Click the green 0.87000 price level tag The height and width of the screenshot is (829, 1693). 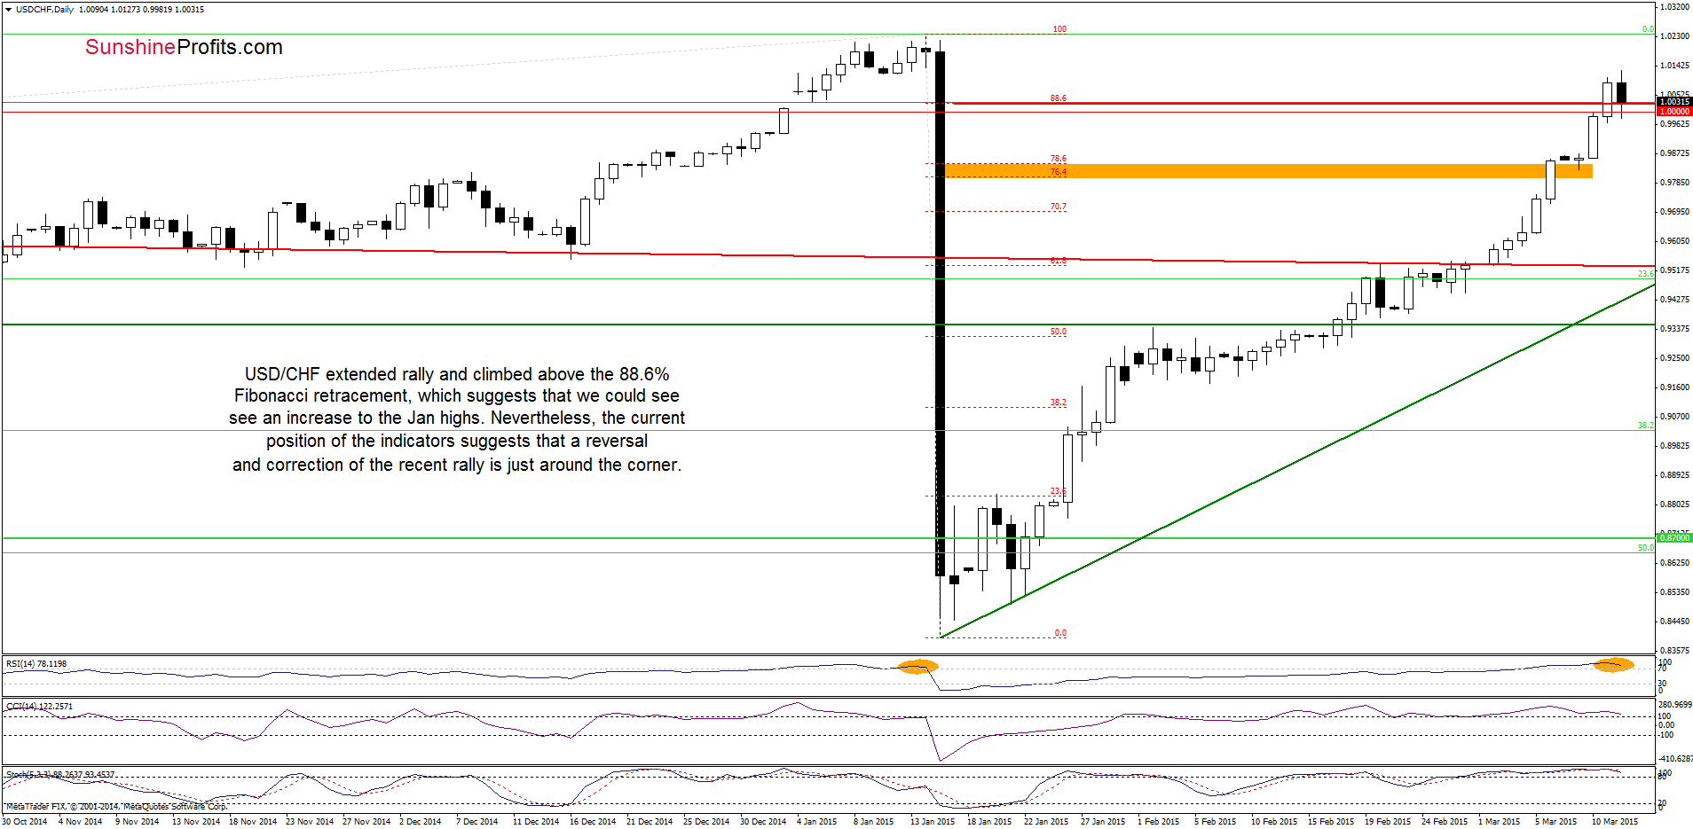click(1674, 538)
